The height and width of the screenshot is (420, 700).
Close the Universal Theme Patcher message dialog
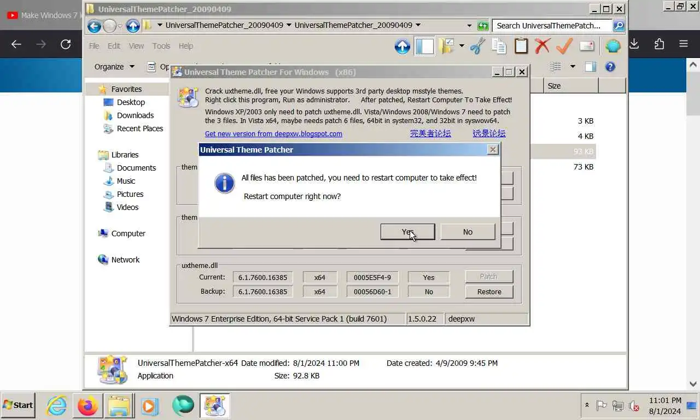point(493,149)
